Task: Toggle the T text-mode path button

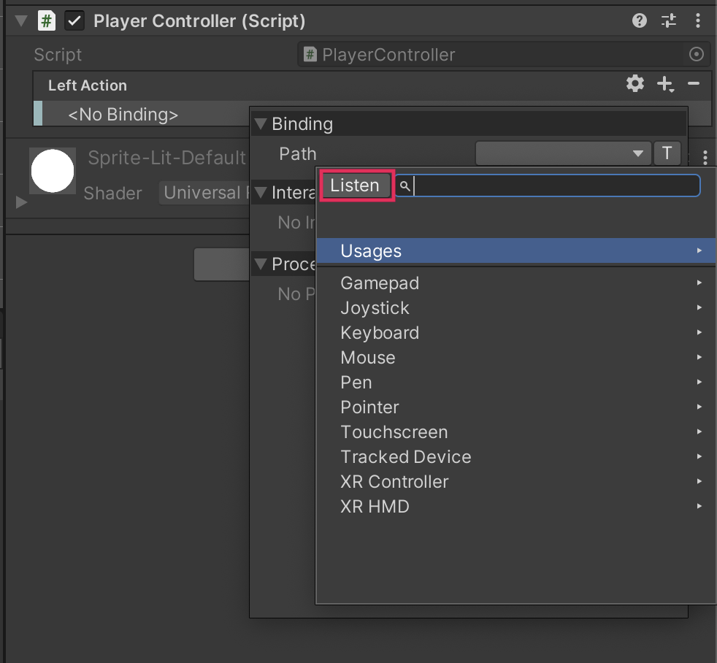Action: 667,153
